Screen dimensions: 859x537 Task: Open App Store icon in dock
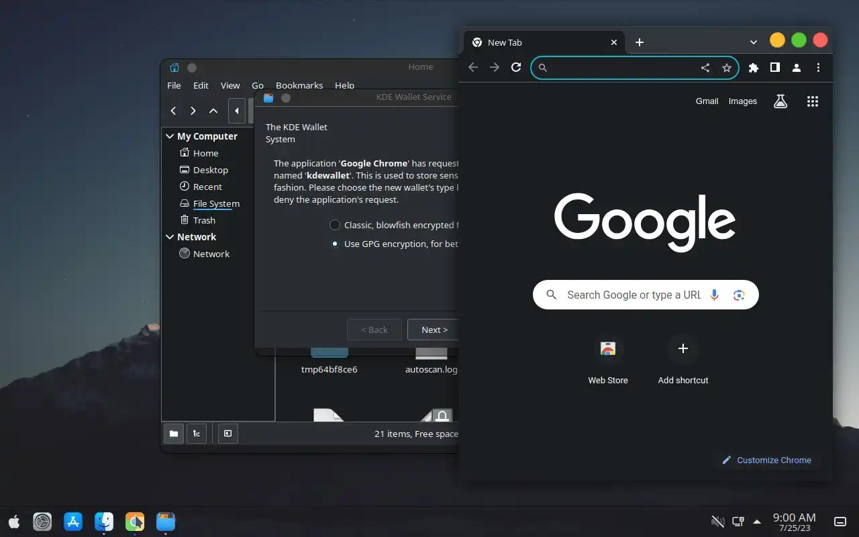click(x=73, y=522)
